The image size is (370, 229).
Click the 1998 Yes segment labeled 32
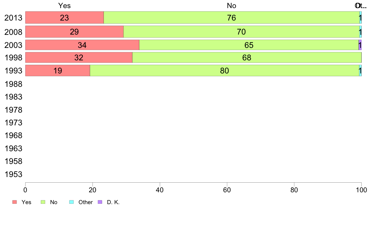tap(78, 58)
